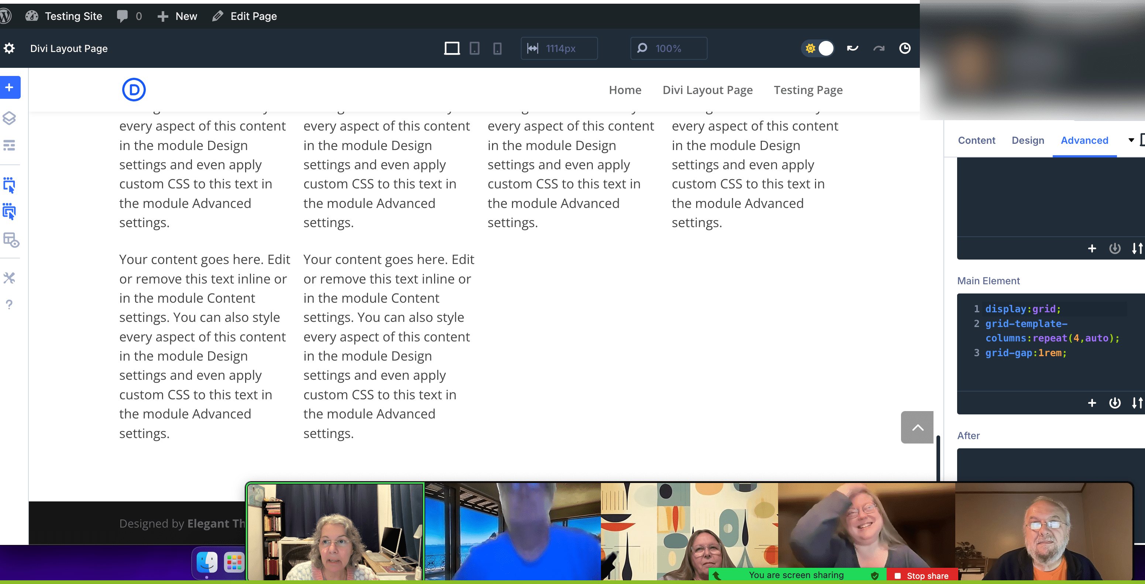
Task: Select Divi Layout Page in the site navigation
Action: 708,90
